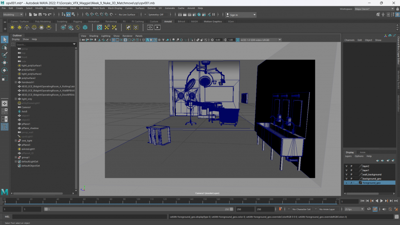
Task: Expand the handwash1 node in Outliner
Action: 16,82
